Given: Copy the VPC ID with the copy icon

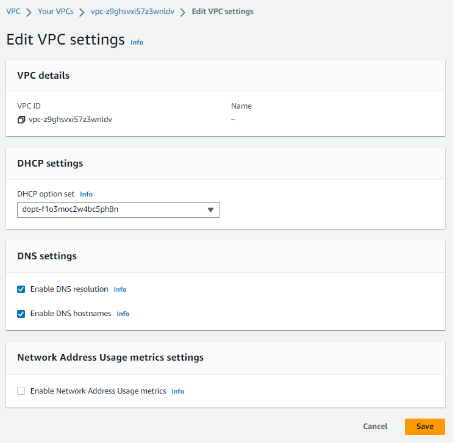Looking at the screenshot, I should (x=21, y=120).
